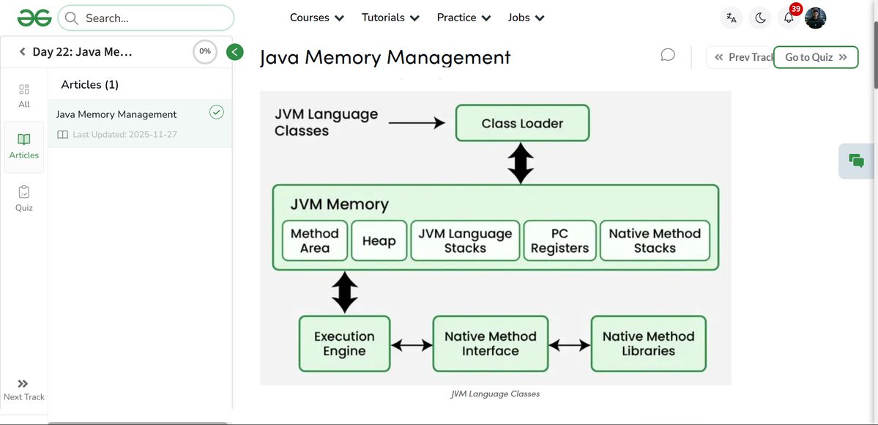The image size is (878, 425).
Task: Click the Go to Quiz button
Action: pos(816,56)
